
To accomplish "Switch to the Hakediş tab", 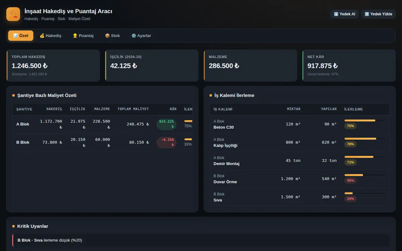I will (51, 35).
